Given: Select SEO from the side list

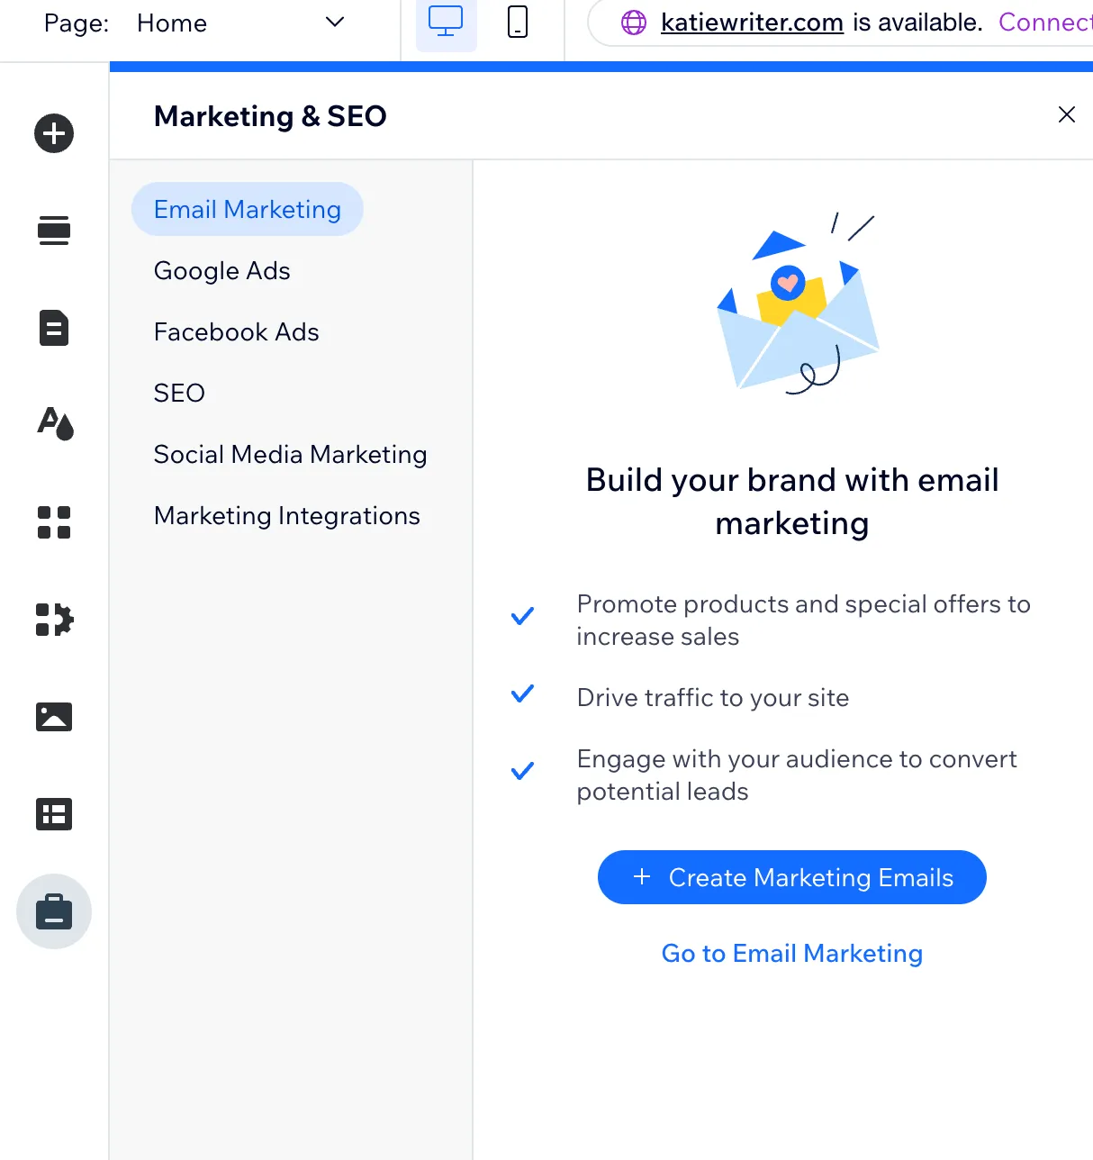Looking at the screenshot, I should (180, 394).
